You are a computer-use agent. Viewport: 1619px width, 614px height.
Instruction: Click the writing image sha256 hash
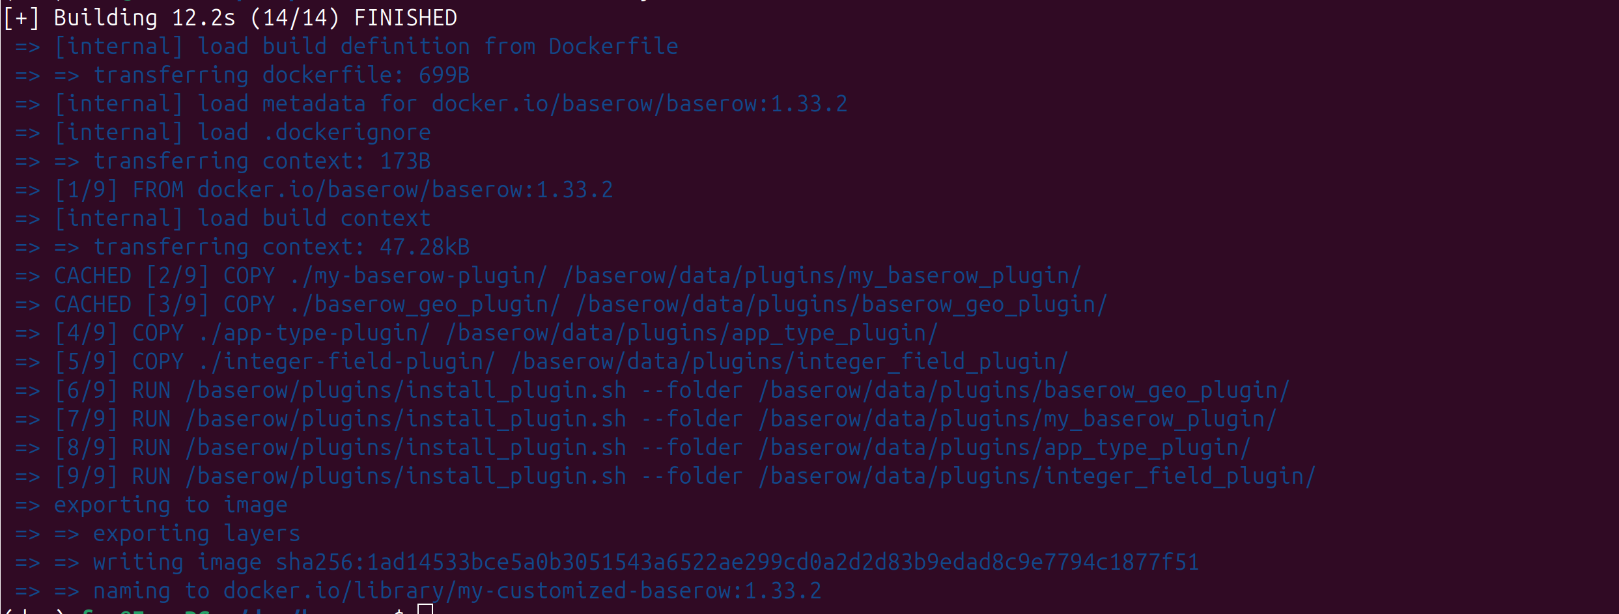[737, 562]
